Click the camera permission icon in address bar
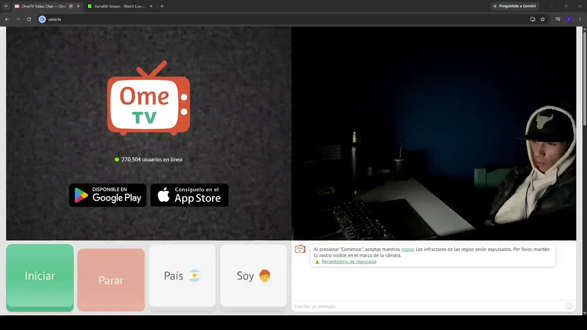 42,19
